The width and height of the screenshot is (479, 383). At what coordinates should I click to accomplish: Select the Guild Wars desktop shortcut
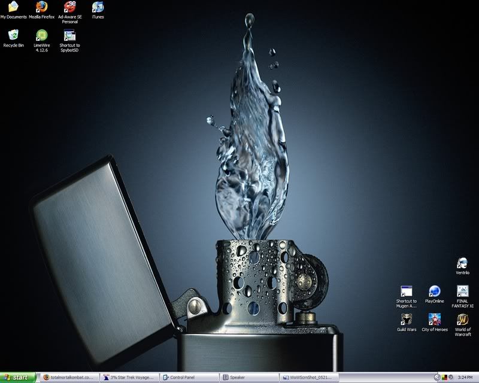coord(407,323)
